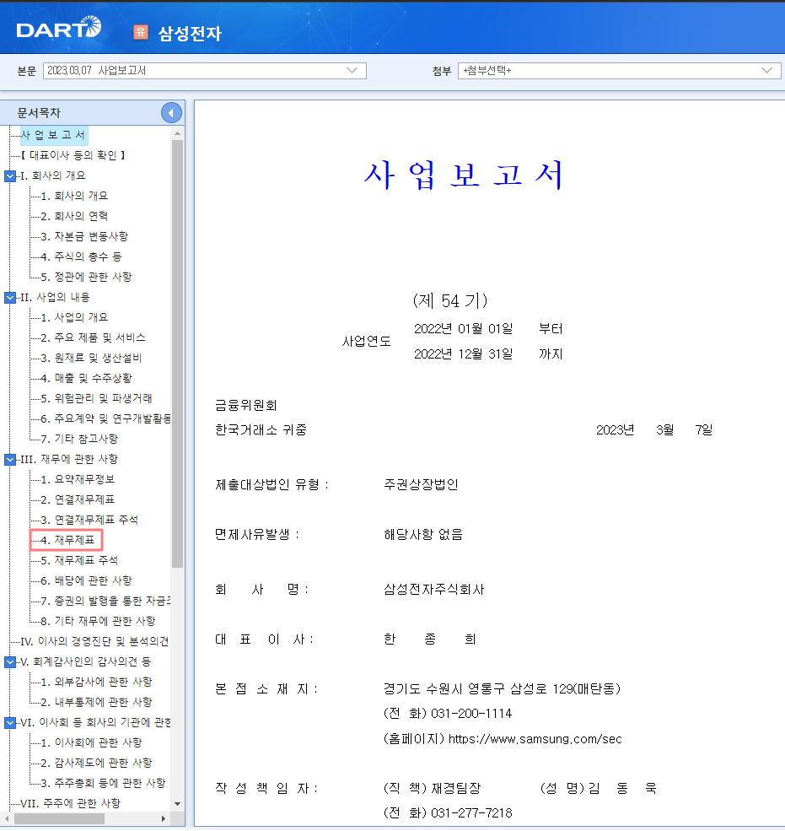The image size is (785, 831).
Task: Open 3. 원재료 및 생산설비
Action: point(92,359)
